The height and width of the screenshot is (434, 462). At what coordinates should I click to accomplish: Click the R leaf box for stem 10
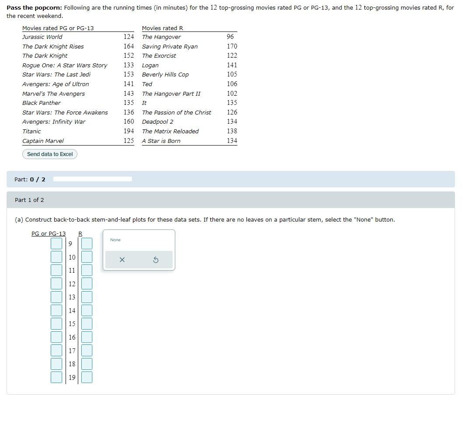(x=87, y=257)
